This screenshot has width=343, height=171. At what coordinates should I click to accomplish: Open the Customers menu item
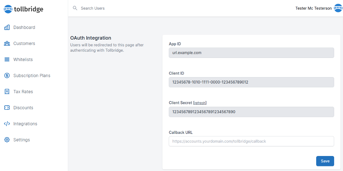click(24, 44)
